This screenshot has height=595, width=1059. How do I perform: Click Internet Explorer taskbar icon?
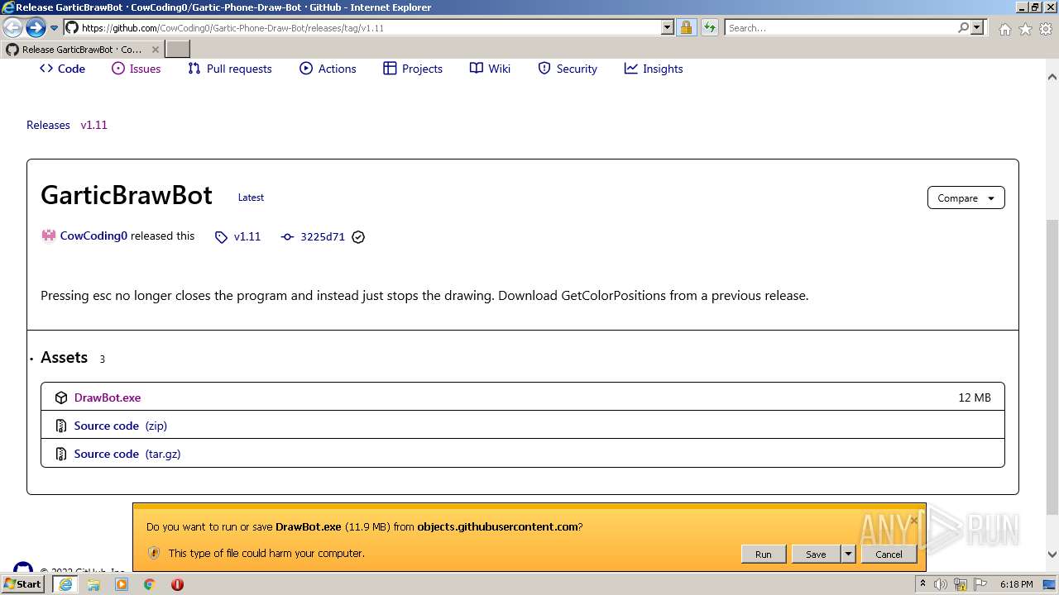[x=65, y=584]
